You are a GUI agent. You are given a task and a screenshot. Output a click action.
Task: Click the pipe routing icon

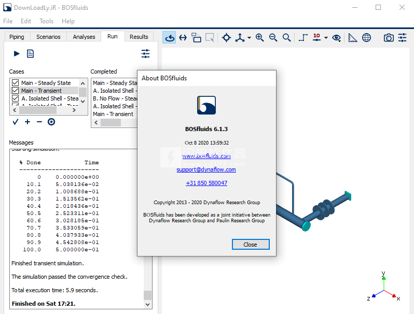303,38
